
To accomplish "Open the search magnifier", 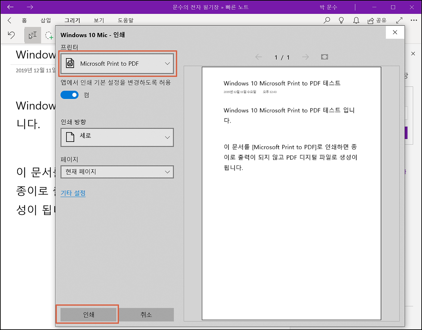I will point(326,20).
